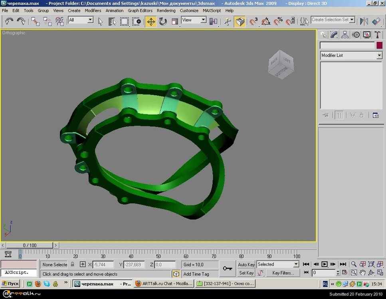Click the Set Key button
Screen dimensions: 386x299
pyautogui.click(x=246, y=273)
